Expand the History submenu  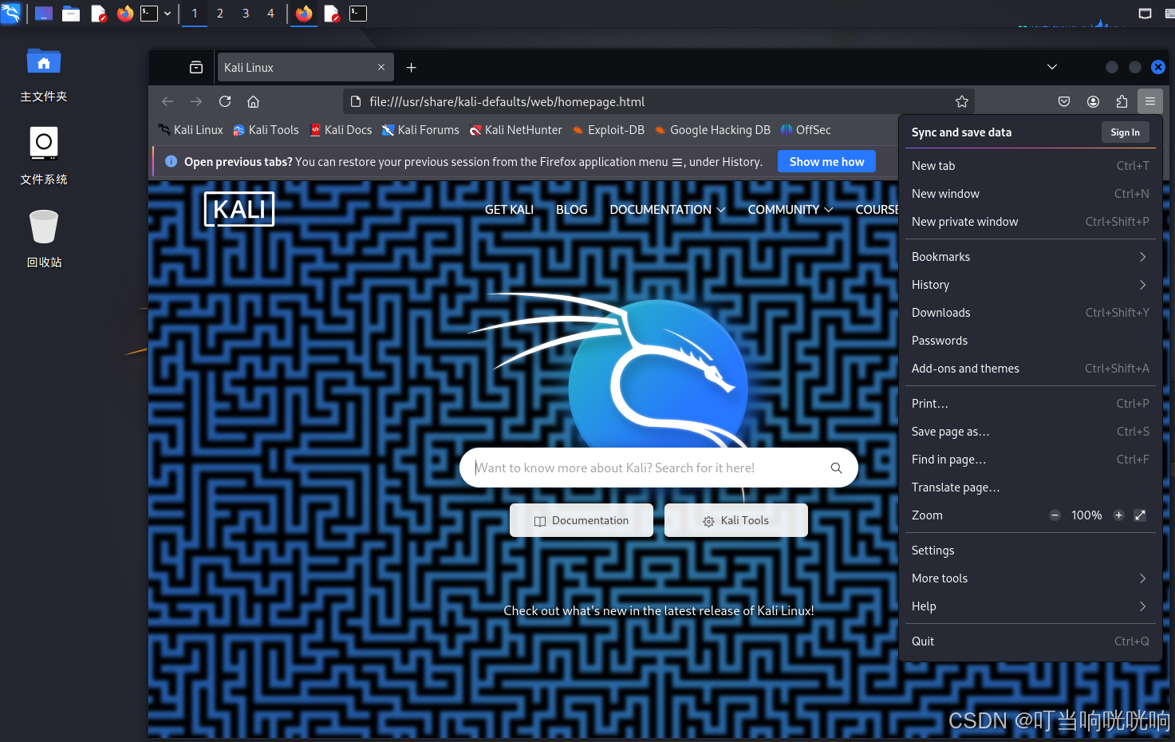[1031, 285]
